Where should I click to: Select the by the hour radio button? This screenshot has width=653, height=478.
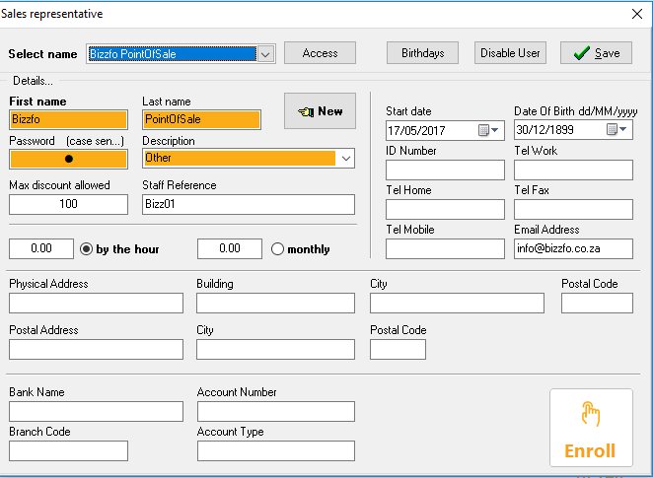pyautogui.click(x=86, y=248)
